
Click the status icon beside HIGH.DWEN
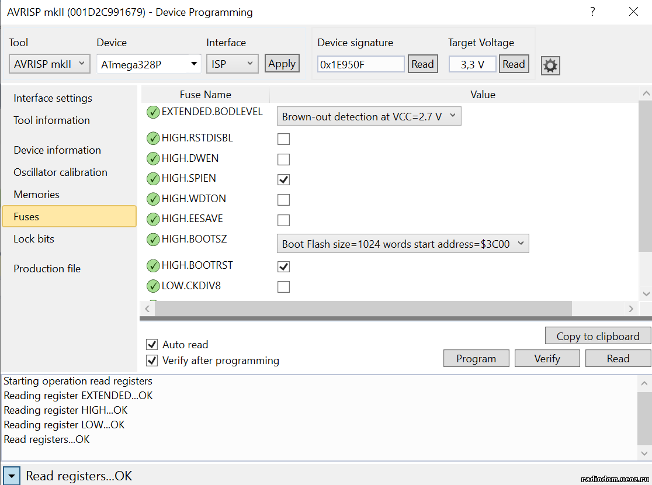[x=153, y=158]
